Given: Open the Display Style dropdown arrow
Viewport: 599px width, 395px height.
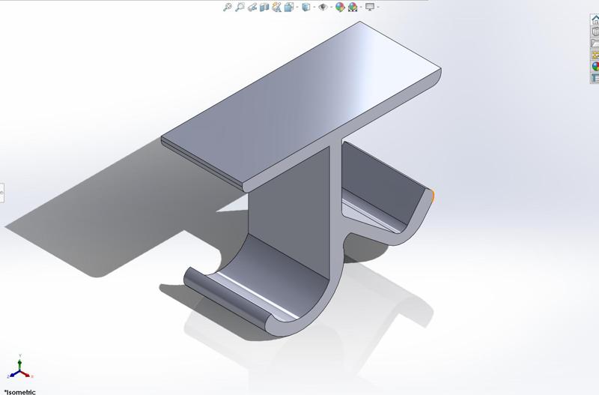Looking at the screenshot, I should coord(314,7).
